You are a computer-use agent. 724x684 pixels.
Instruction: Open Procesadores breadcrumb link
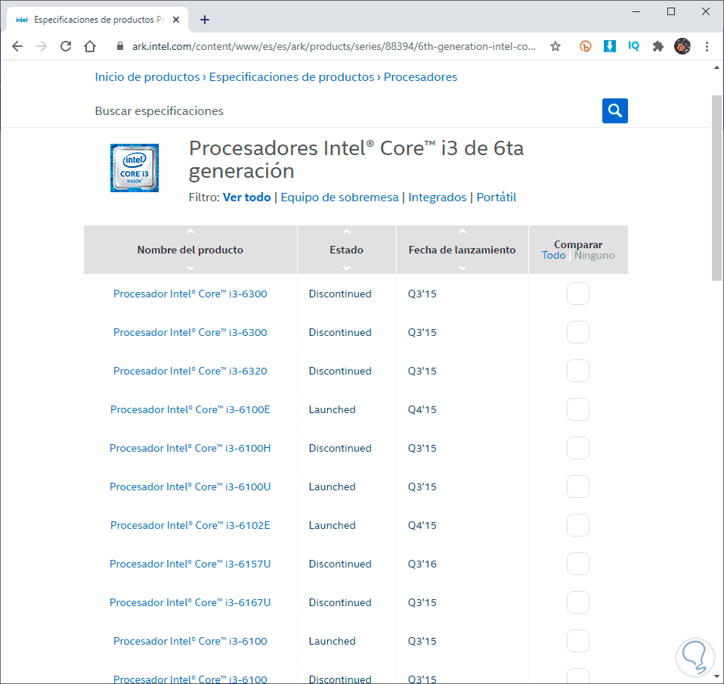click(x=420, y=76)
